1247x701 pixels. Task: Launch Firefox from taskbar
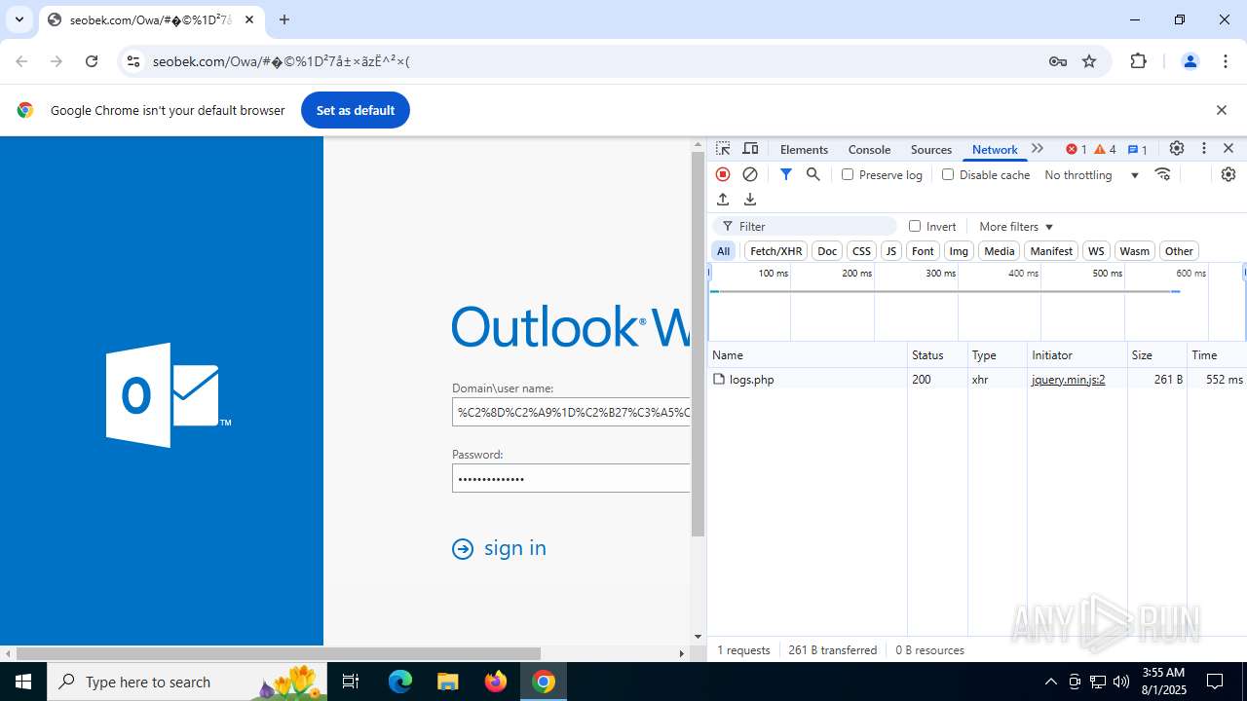coord(496,682)
